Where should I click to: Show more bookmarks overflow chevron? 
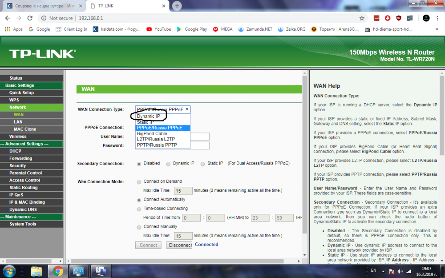click(437, 29)
